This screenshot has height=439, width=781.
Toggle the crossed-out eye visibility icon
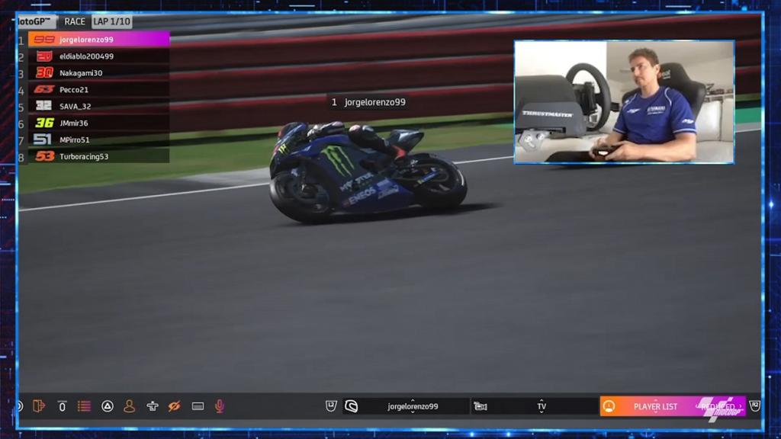(175, 406)
